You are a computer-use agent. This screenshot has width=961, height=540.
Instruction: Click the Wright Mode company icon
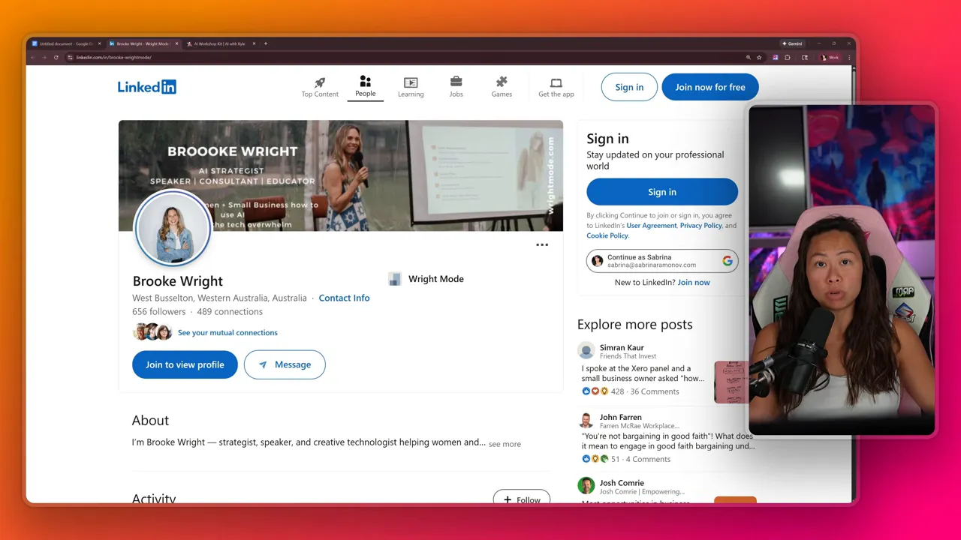[x=395, y=278]
